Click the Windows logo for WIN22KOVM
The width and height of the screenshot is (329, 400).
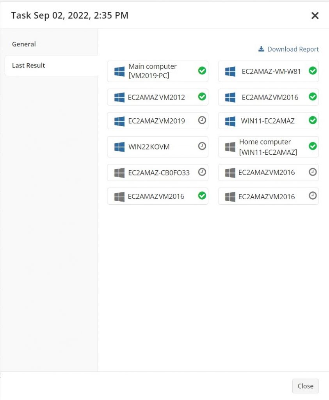click(x=119, y=146)
